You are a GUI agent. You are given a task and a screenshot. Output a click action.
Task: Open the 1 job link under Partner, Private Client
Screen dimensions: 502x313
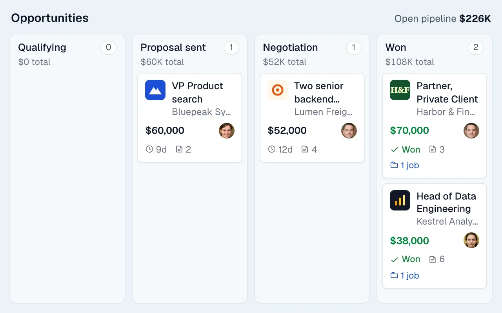coord(405,165)
